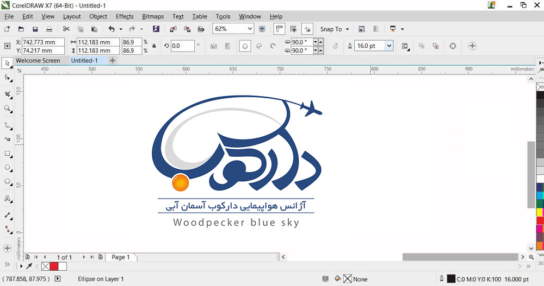Select the Shape edit tool

click(7, 78)
